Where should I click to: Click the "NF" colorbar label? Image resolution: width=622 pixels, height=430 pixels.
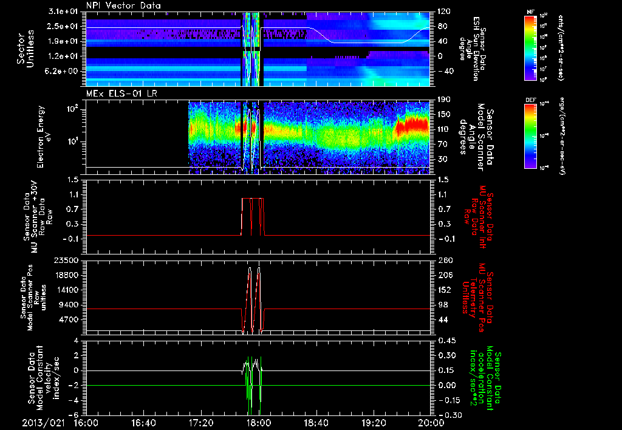pos(530,12)
